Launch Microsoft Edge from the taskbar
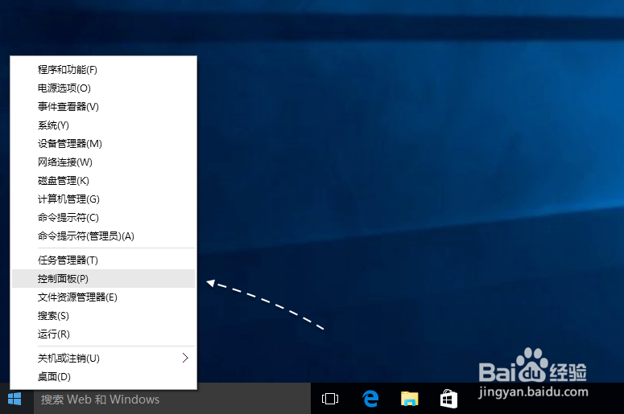 [x=370, y=399]
